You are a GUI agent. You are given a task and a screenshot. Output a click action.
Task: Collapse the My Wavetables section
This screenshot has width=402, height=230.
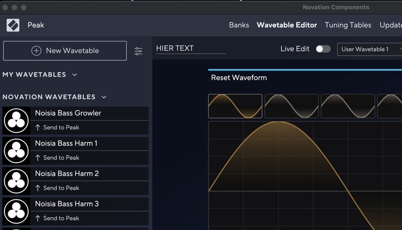[x=75, y=75]
